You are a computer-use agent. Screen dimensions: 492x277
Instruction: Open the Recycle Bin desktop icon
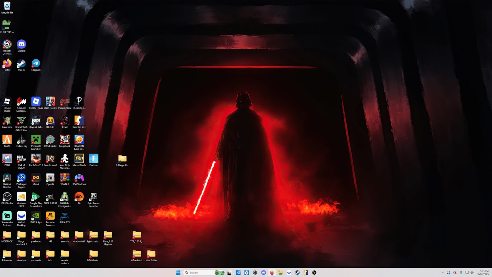(x=7, y=8)
